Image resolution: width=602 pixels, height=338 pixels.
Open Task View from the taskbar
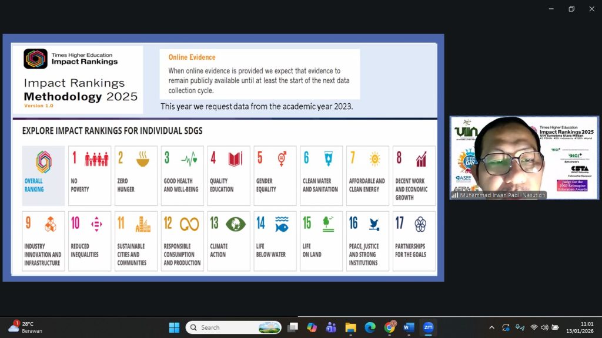click(x=293, y=327)
